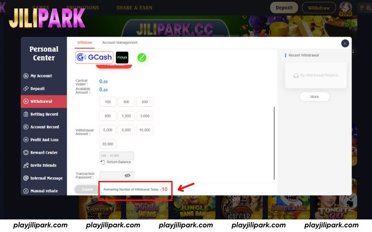Image resolution: width=372 pixels, height=232 pixels.
Task: Switch to Account Management tab
Action: [x=120, y=43]
